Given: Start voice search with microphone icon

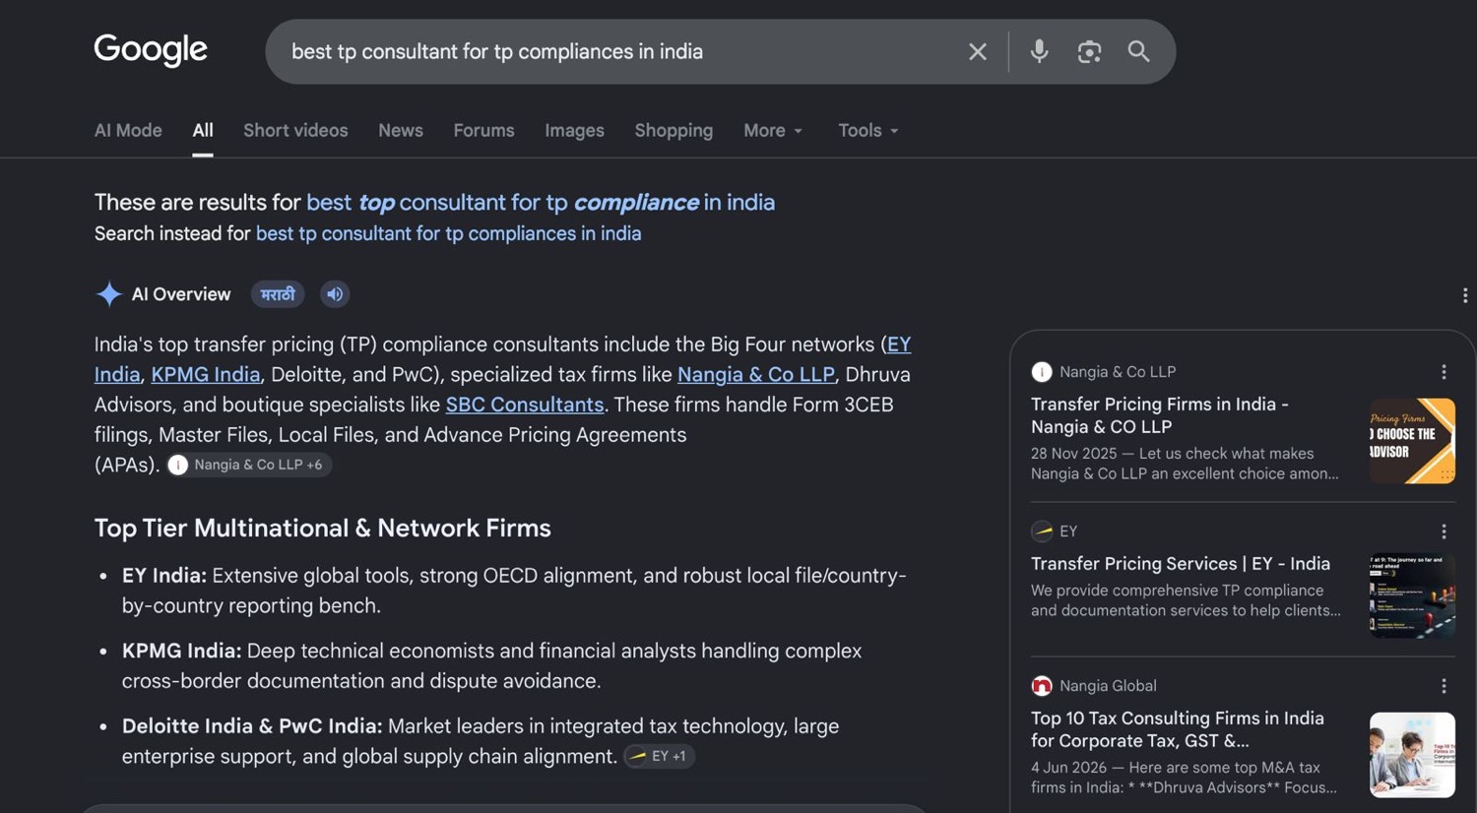Looking at the screenshot, I should 1039,51.
